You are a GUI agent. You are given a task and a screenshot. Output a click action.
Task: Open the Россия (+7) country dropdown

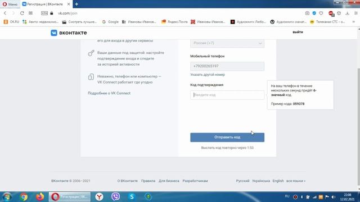pyautogui.click(x=227, y=43)
